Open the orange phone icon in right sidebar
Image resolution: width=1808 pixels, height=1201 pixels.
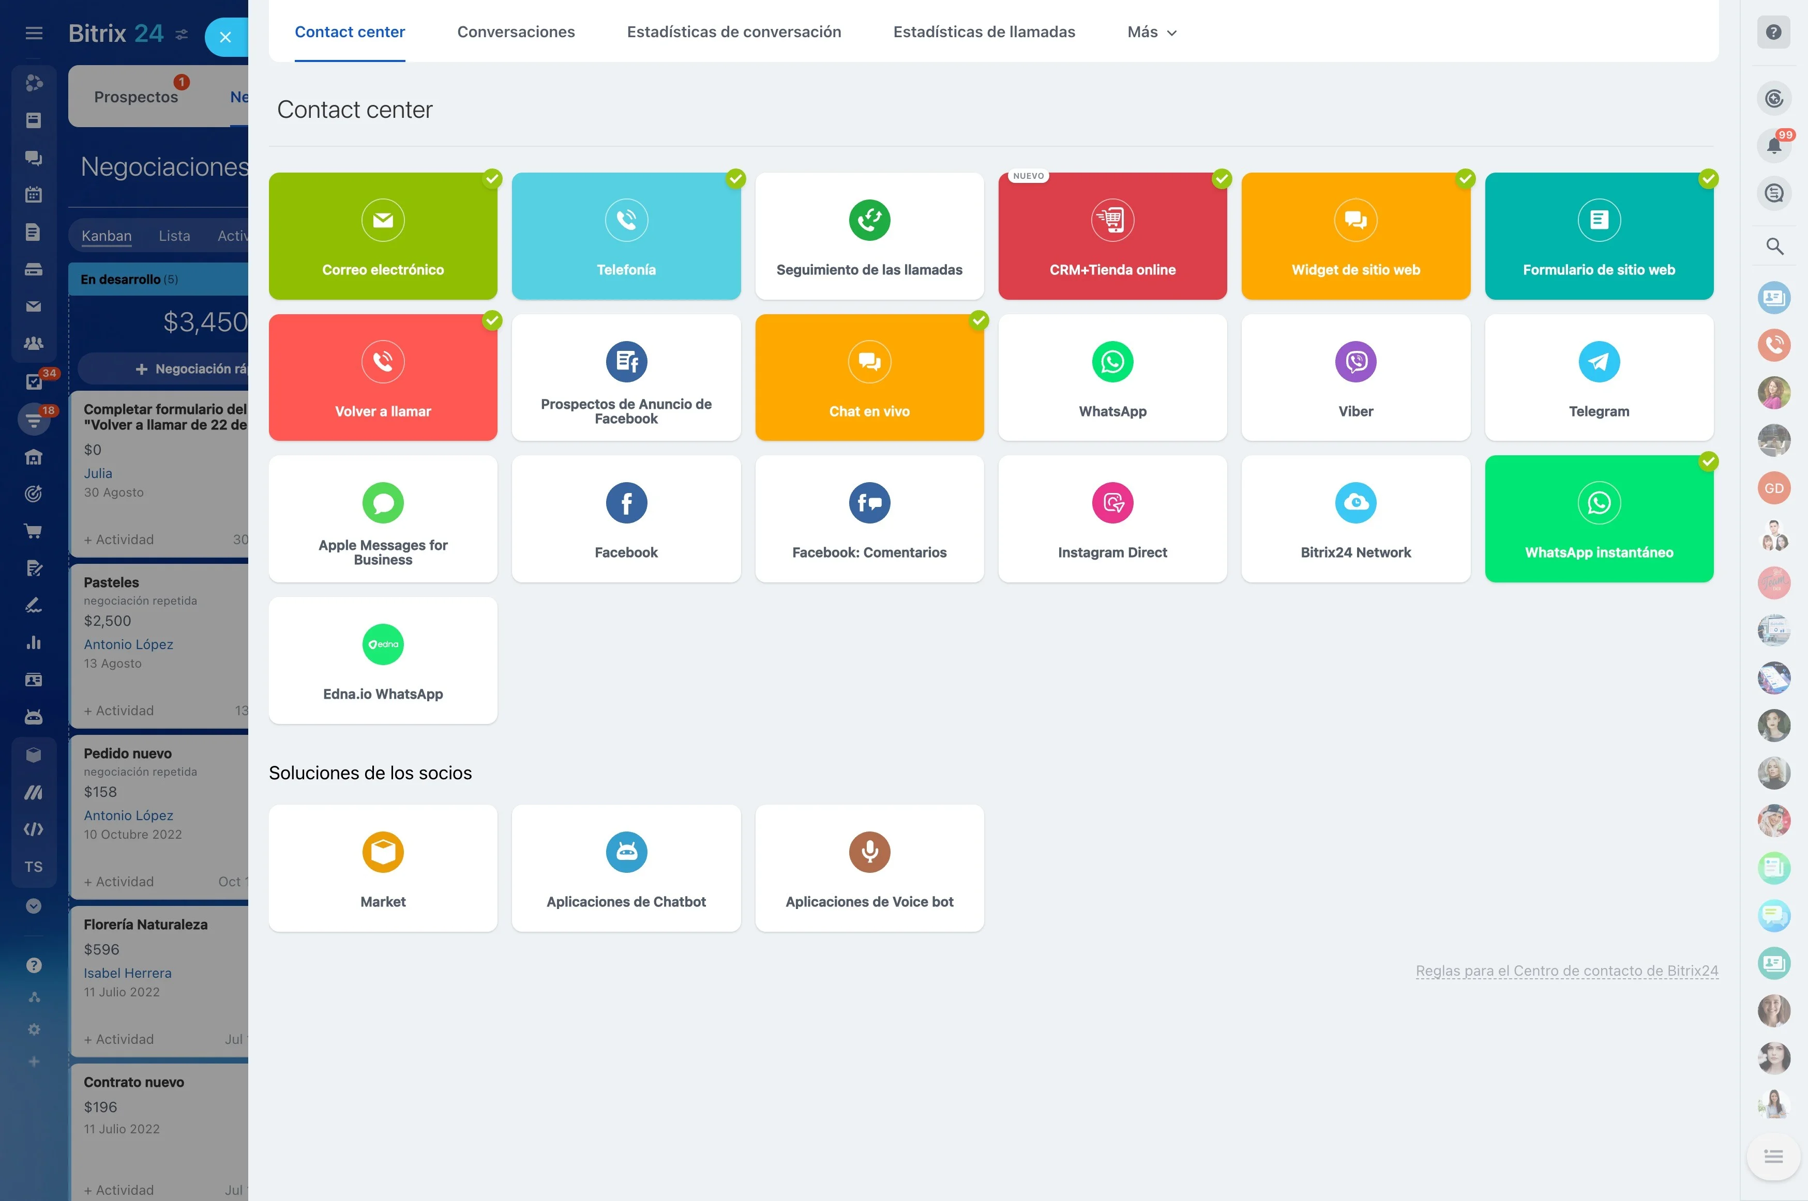[x=1773, y=345]
